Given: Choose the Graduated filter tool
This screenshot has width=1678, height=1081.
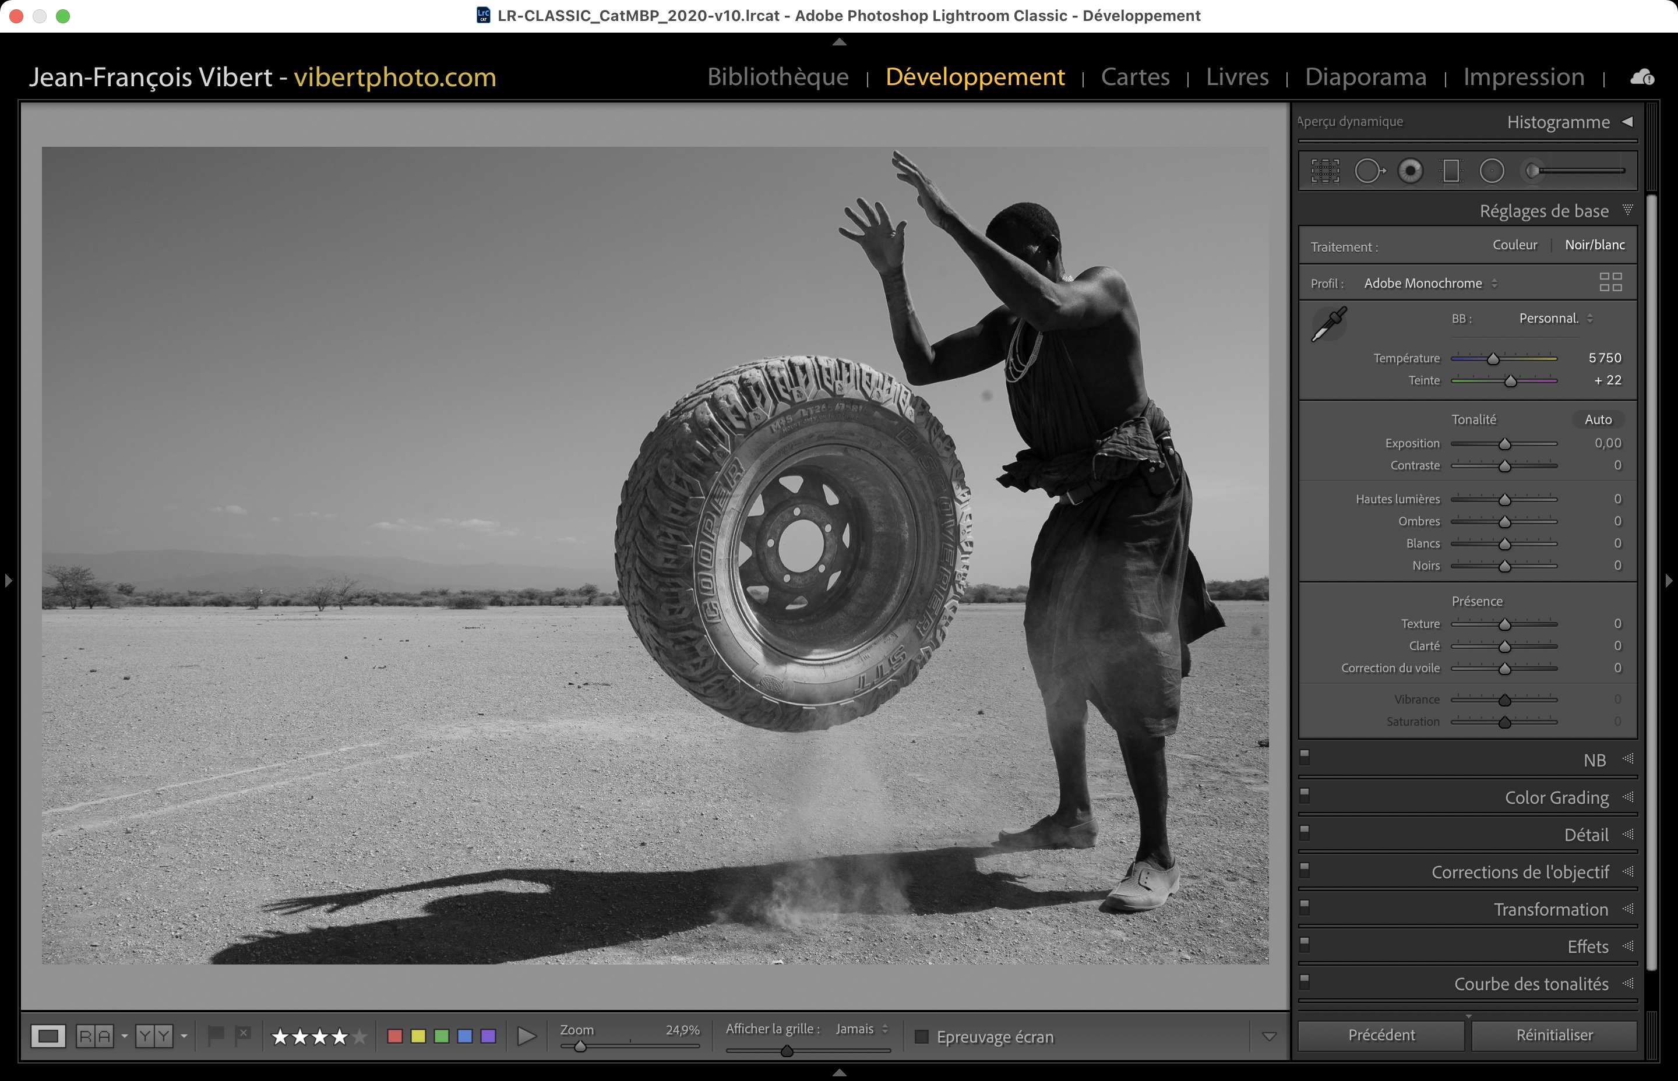Looking at the screenshot, I should pos(1451,171).
